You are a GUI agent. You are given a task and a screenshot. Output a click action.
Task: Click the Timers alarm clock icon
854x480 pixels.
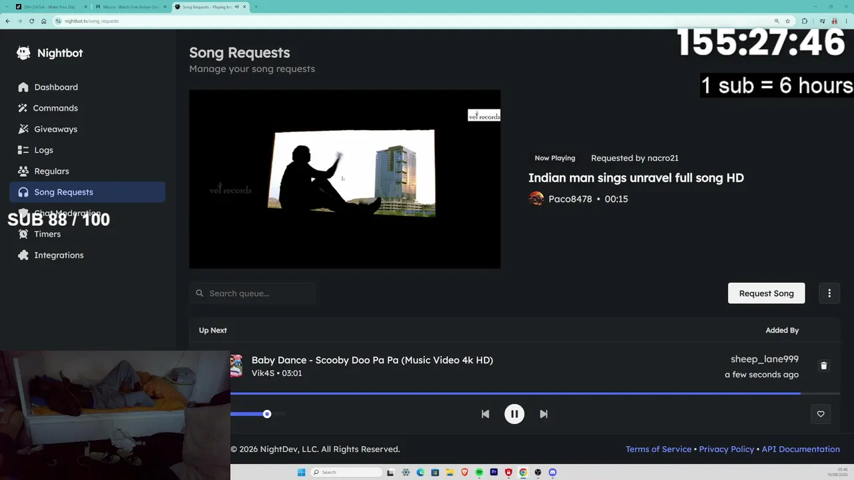point(23,234)
